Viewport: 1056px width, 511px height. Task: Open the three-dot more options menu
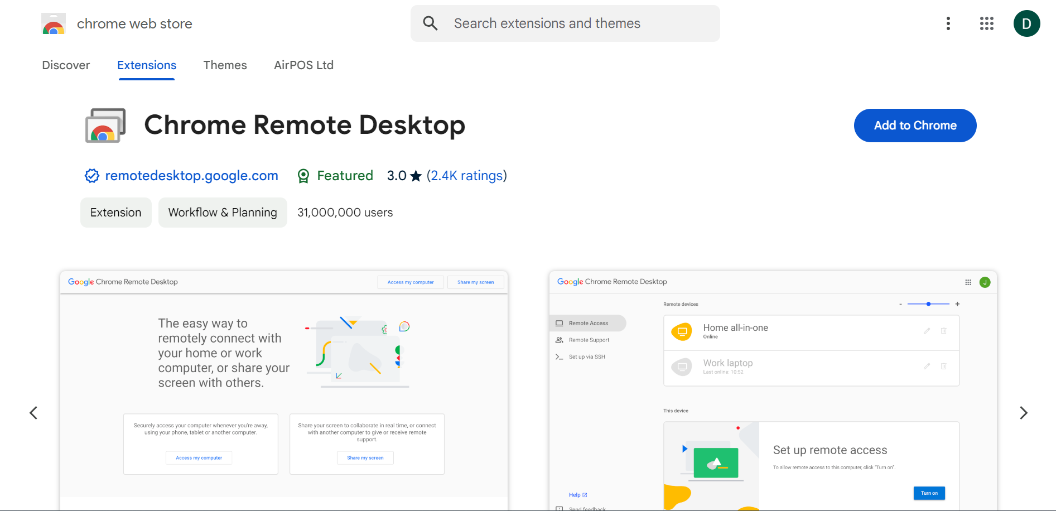(948, 23)
